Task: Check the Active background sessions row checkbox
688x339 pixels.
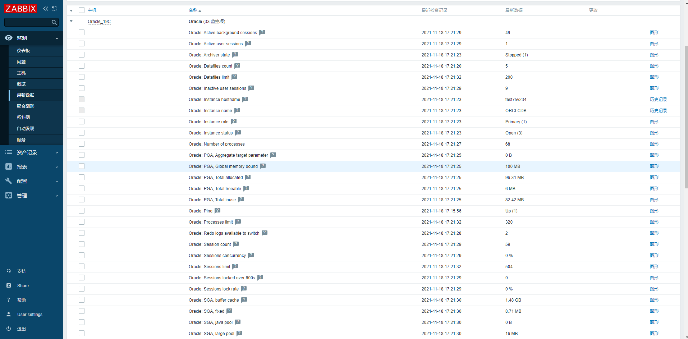Action: pos(82,32)
